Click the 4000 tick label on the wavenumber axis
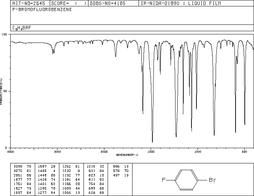This screenshot has height=196, width=254. point(11,152)
